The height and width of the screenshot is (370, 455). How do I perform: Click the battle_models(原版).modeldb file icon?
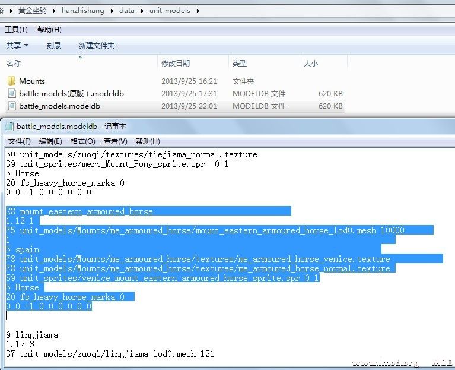click(11, 93)
